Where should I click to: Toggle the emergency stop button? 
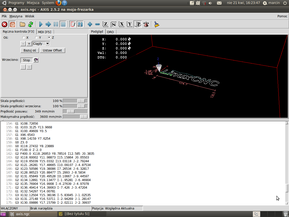click(5, 24)
